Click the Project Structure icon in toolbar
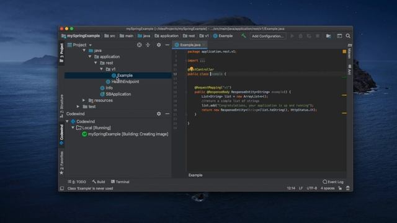Viewport: 397px width, 223px height. pos(328,36)
